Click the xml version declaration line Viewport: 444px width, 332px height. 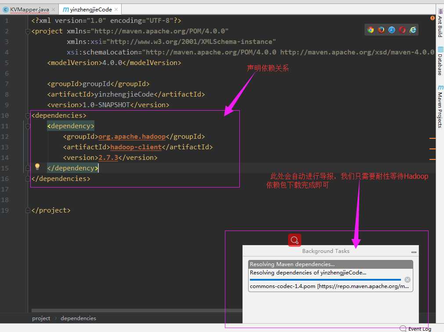tap(106, 20)
